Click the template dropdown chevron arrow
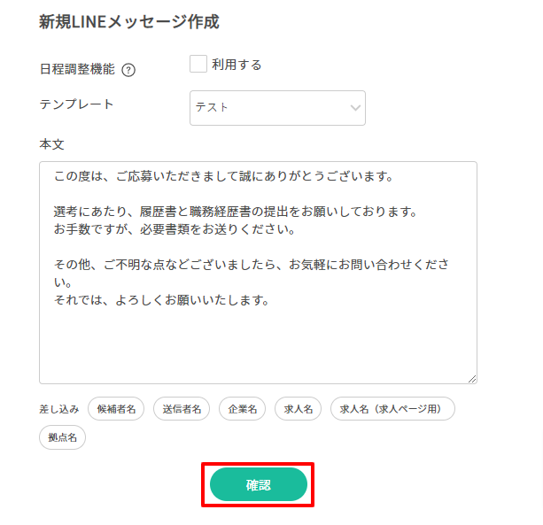The image size is (543, 525). coord(355,108)
